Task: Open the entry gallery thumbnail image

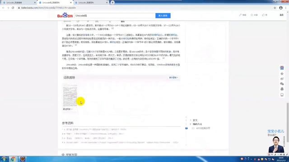Action: pos(70,96)
